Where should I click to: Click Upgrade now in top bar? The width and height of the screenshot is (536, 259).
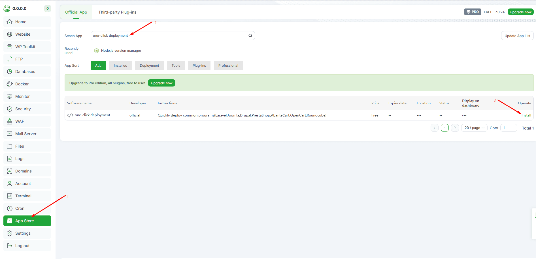[x=520, y=12]
